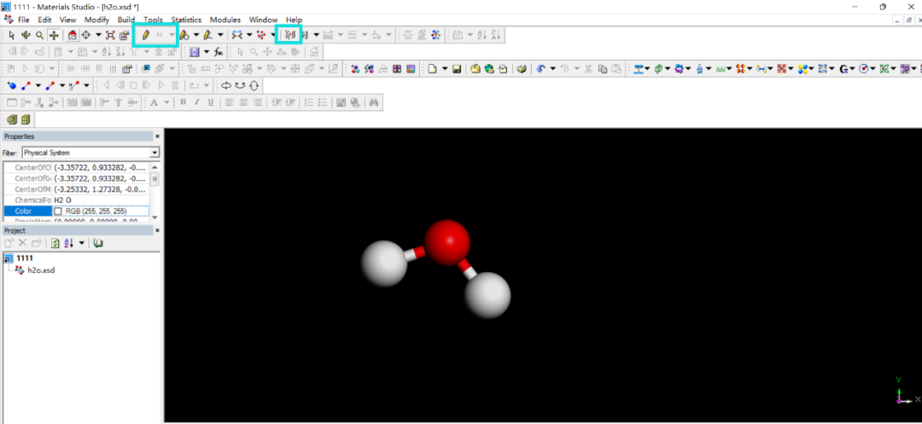
Task: Click the binoculars Find icon
Action: (x=373, y=102)
